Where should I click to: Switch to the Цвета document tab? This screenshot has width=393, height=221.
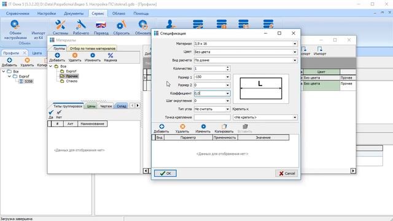click(x=37, y=53)
